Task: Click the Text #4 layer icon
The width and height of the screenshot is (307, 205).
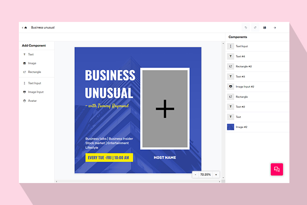Action: click(x=230, y=57)
